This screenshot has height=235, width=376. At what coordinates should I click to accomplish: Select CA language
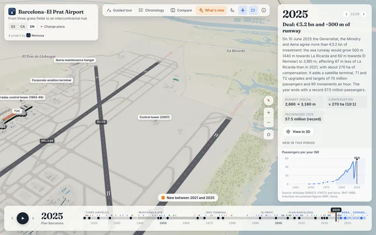22,26
